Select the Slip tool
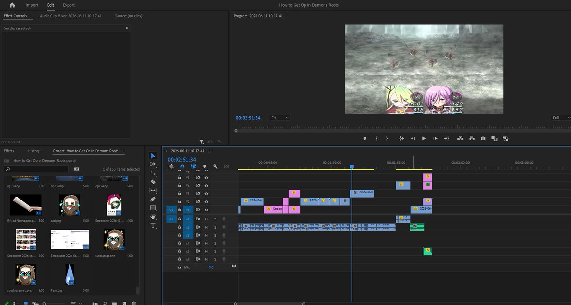571x305 pixels. 153,191
